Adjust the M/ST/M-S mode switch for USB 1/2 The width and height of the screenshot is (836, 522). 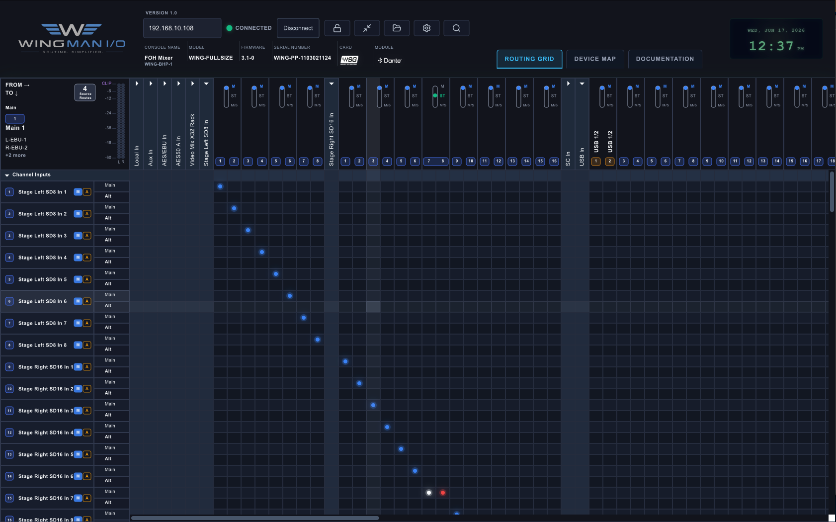click(x=602, y=96)
